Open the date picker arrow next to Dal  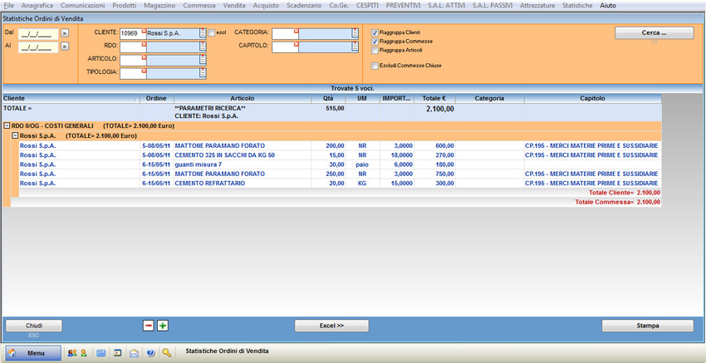click(65, 34)
